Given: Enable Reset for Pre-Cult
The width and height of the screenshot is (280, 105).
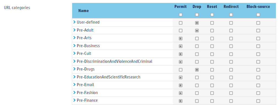Looking at the screenshot, I should [212, 54].
